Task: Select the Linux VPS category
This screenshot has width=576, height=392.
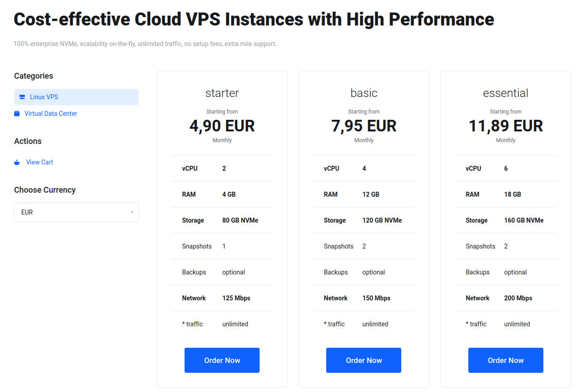Action: point(44,97)
